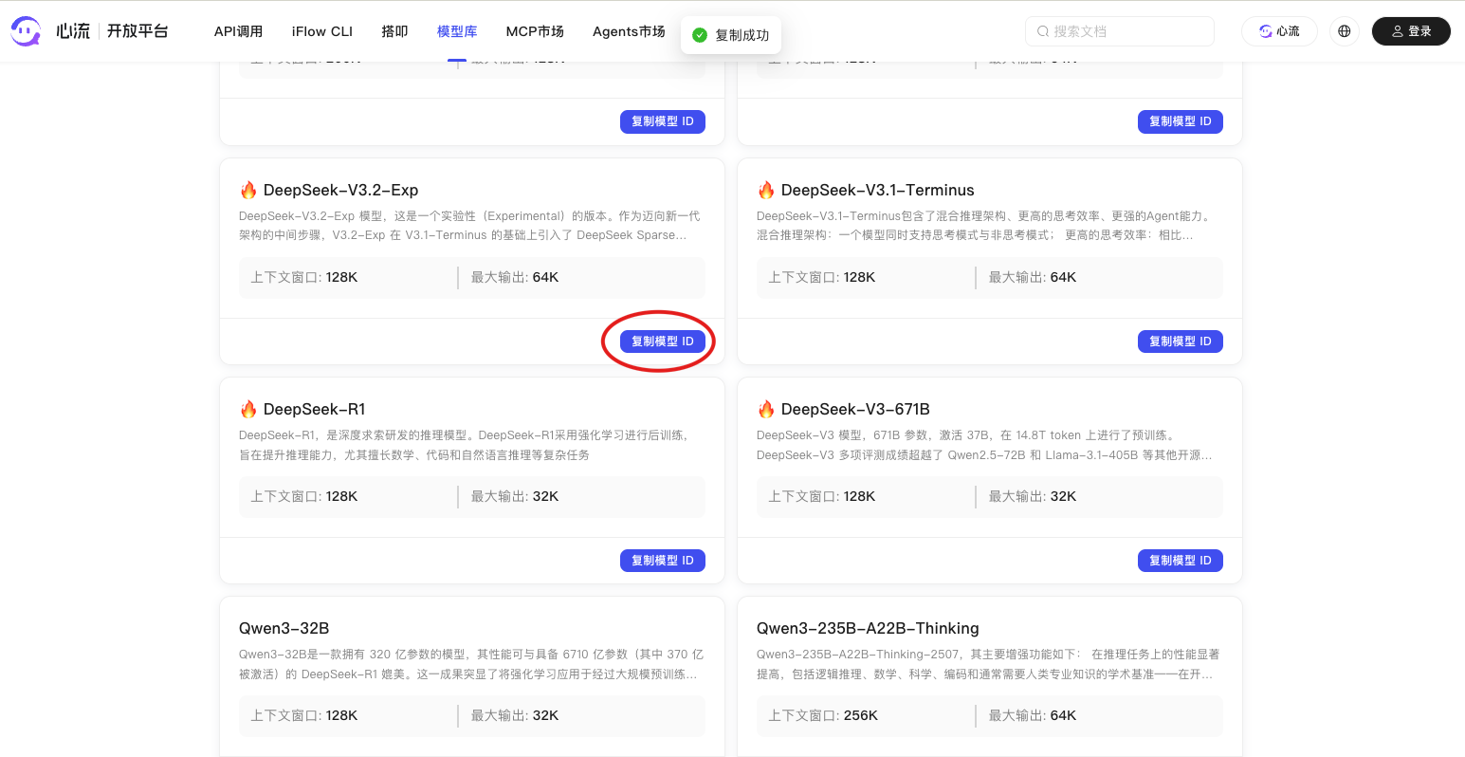Click 上下文窗口: 256K in Qwen3-235B-A22B-Thinking card
The image size is (1465, 757).
pyautogui.click(x=823, y=715)
